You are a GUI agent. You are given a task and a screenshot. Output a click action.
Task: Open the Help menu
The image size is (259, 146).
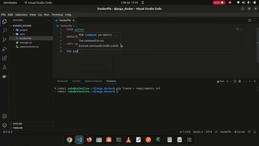68,15
